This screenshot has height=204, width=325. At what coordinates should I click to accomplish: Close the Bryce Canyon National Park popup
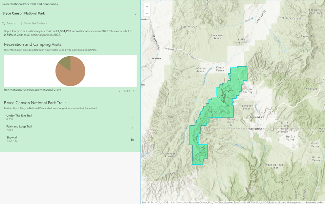pos(135,14)
